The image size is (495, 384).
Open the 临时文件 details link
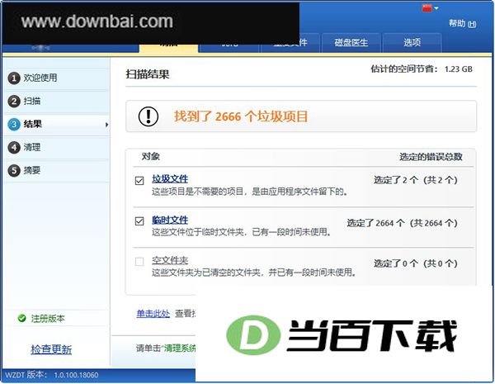(x=170, y=220)
